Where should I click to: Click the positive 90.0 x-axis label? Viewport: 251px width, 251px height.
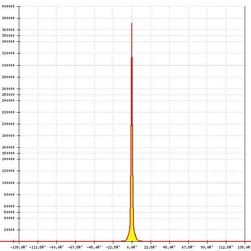pos(207,247)
